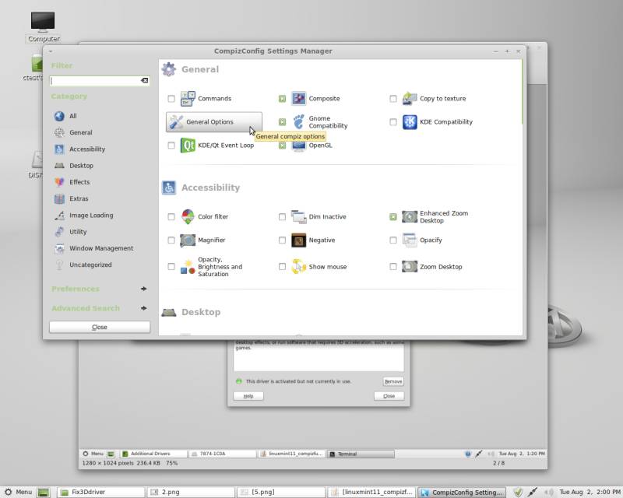Image resolution: width=623 pixels, height=498 pixels.
Task: Switch to the 2.png taskbar window
Action: coord(191,493)
